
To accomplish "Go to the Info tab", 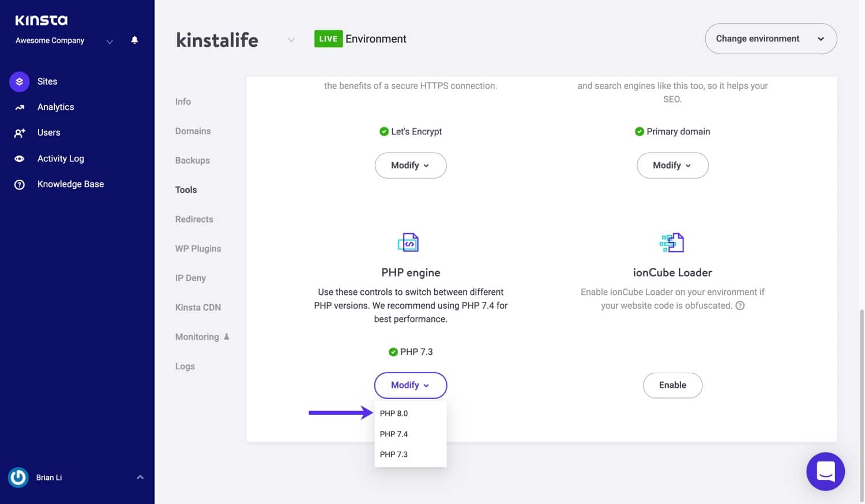I will (x=183, y=102).
